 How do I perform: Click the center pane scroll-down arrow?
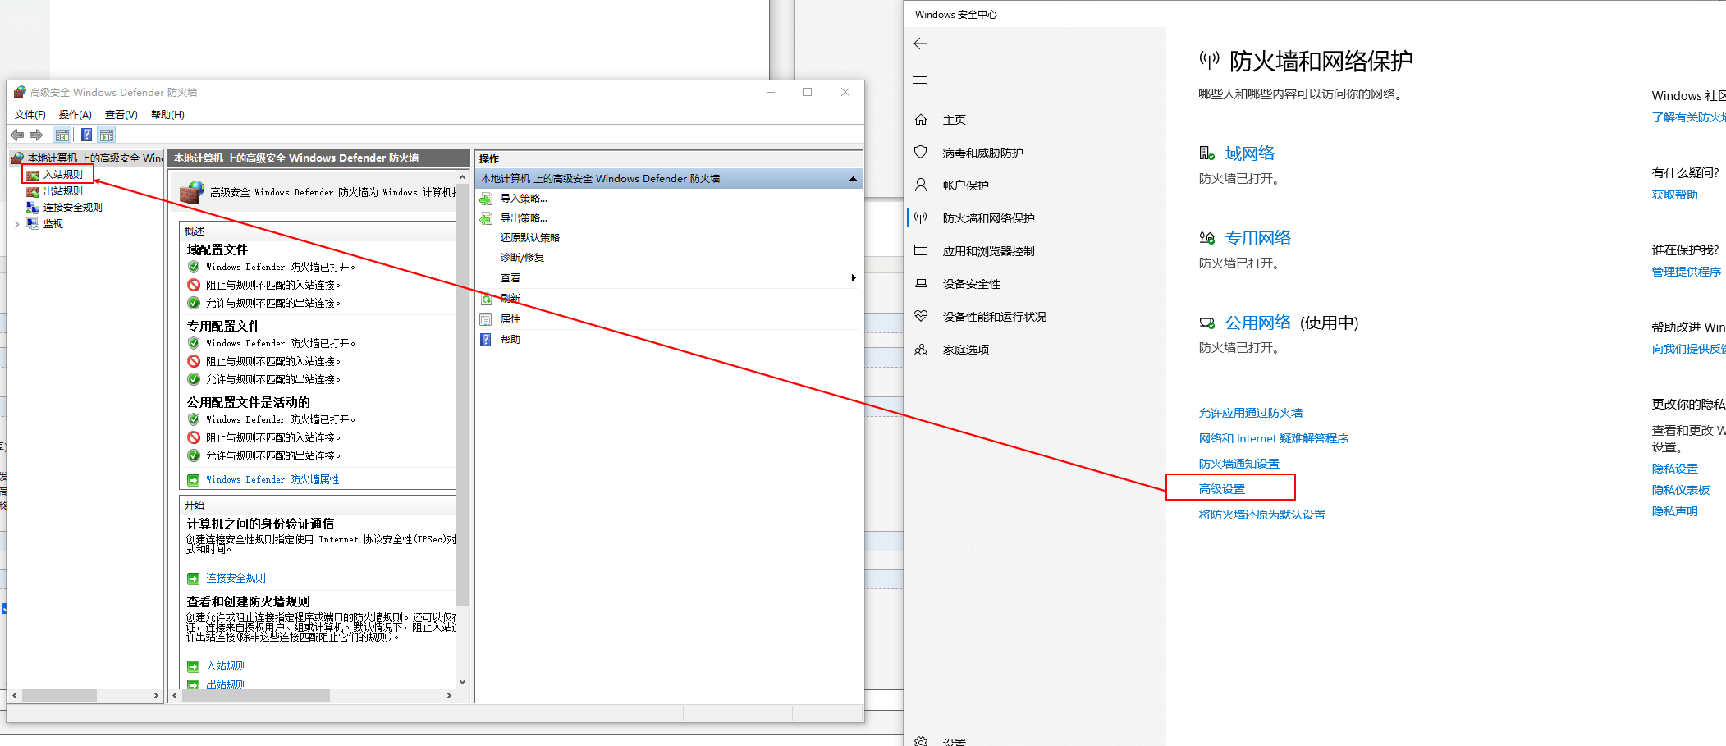463,682
